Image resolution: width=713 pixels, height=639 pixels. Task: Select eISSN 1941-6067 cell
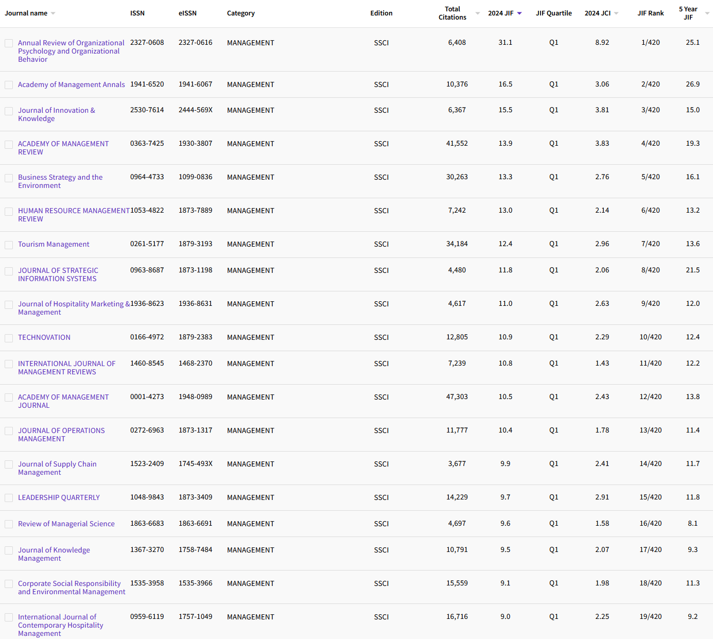pyautogui.click(x=196, y=84)
